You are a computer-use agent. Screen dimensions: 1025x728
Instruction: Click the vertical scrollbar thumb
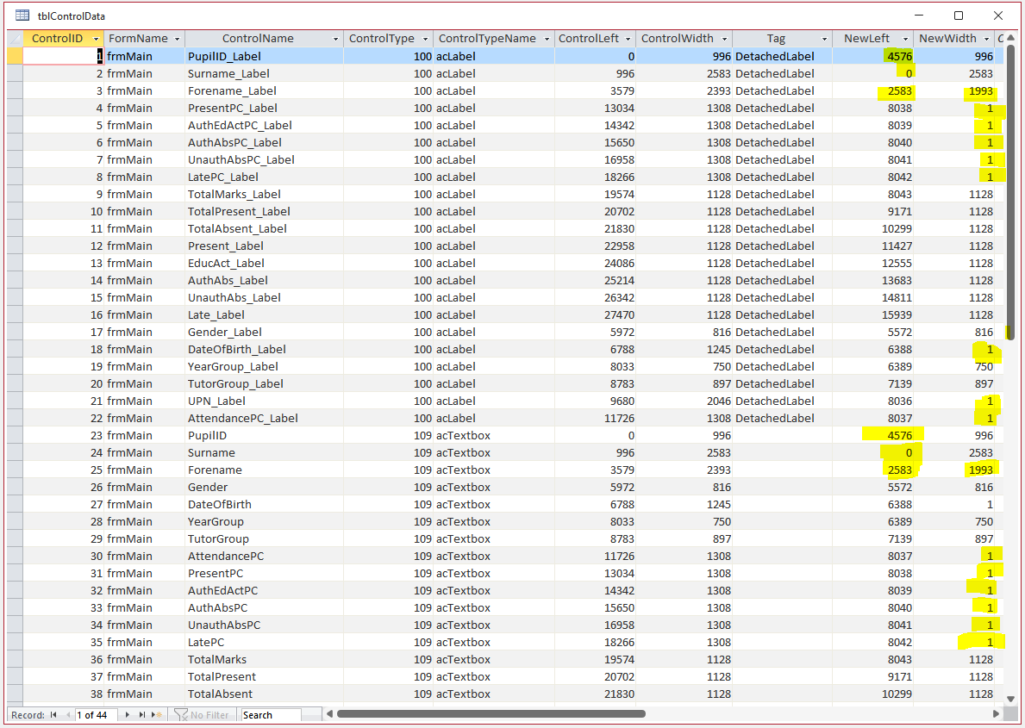click(1010, 192)
